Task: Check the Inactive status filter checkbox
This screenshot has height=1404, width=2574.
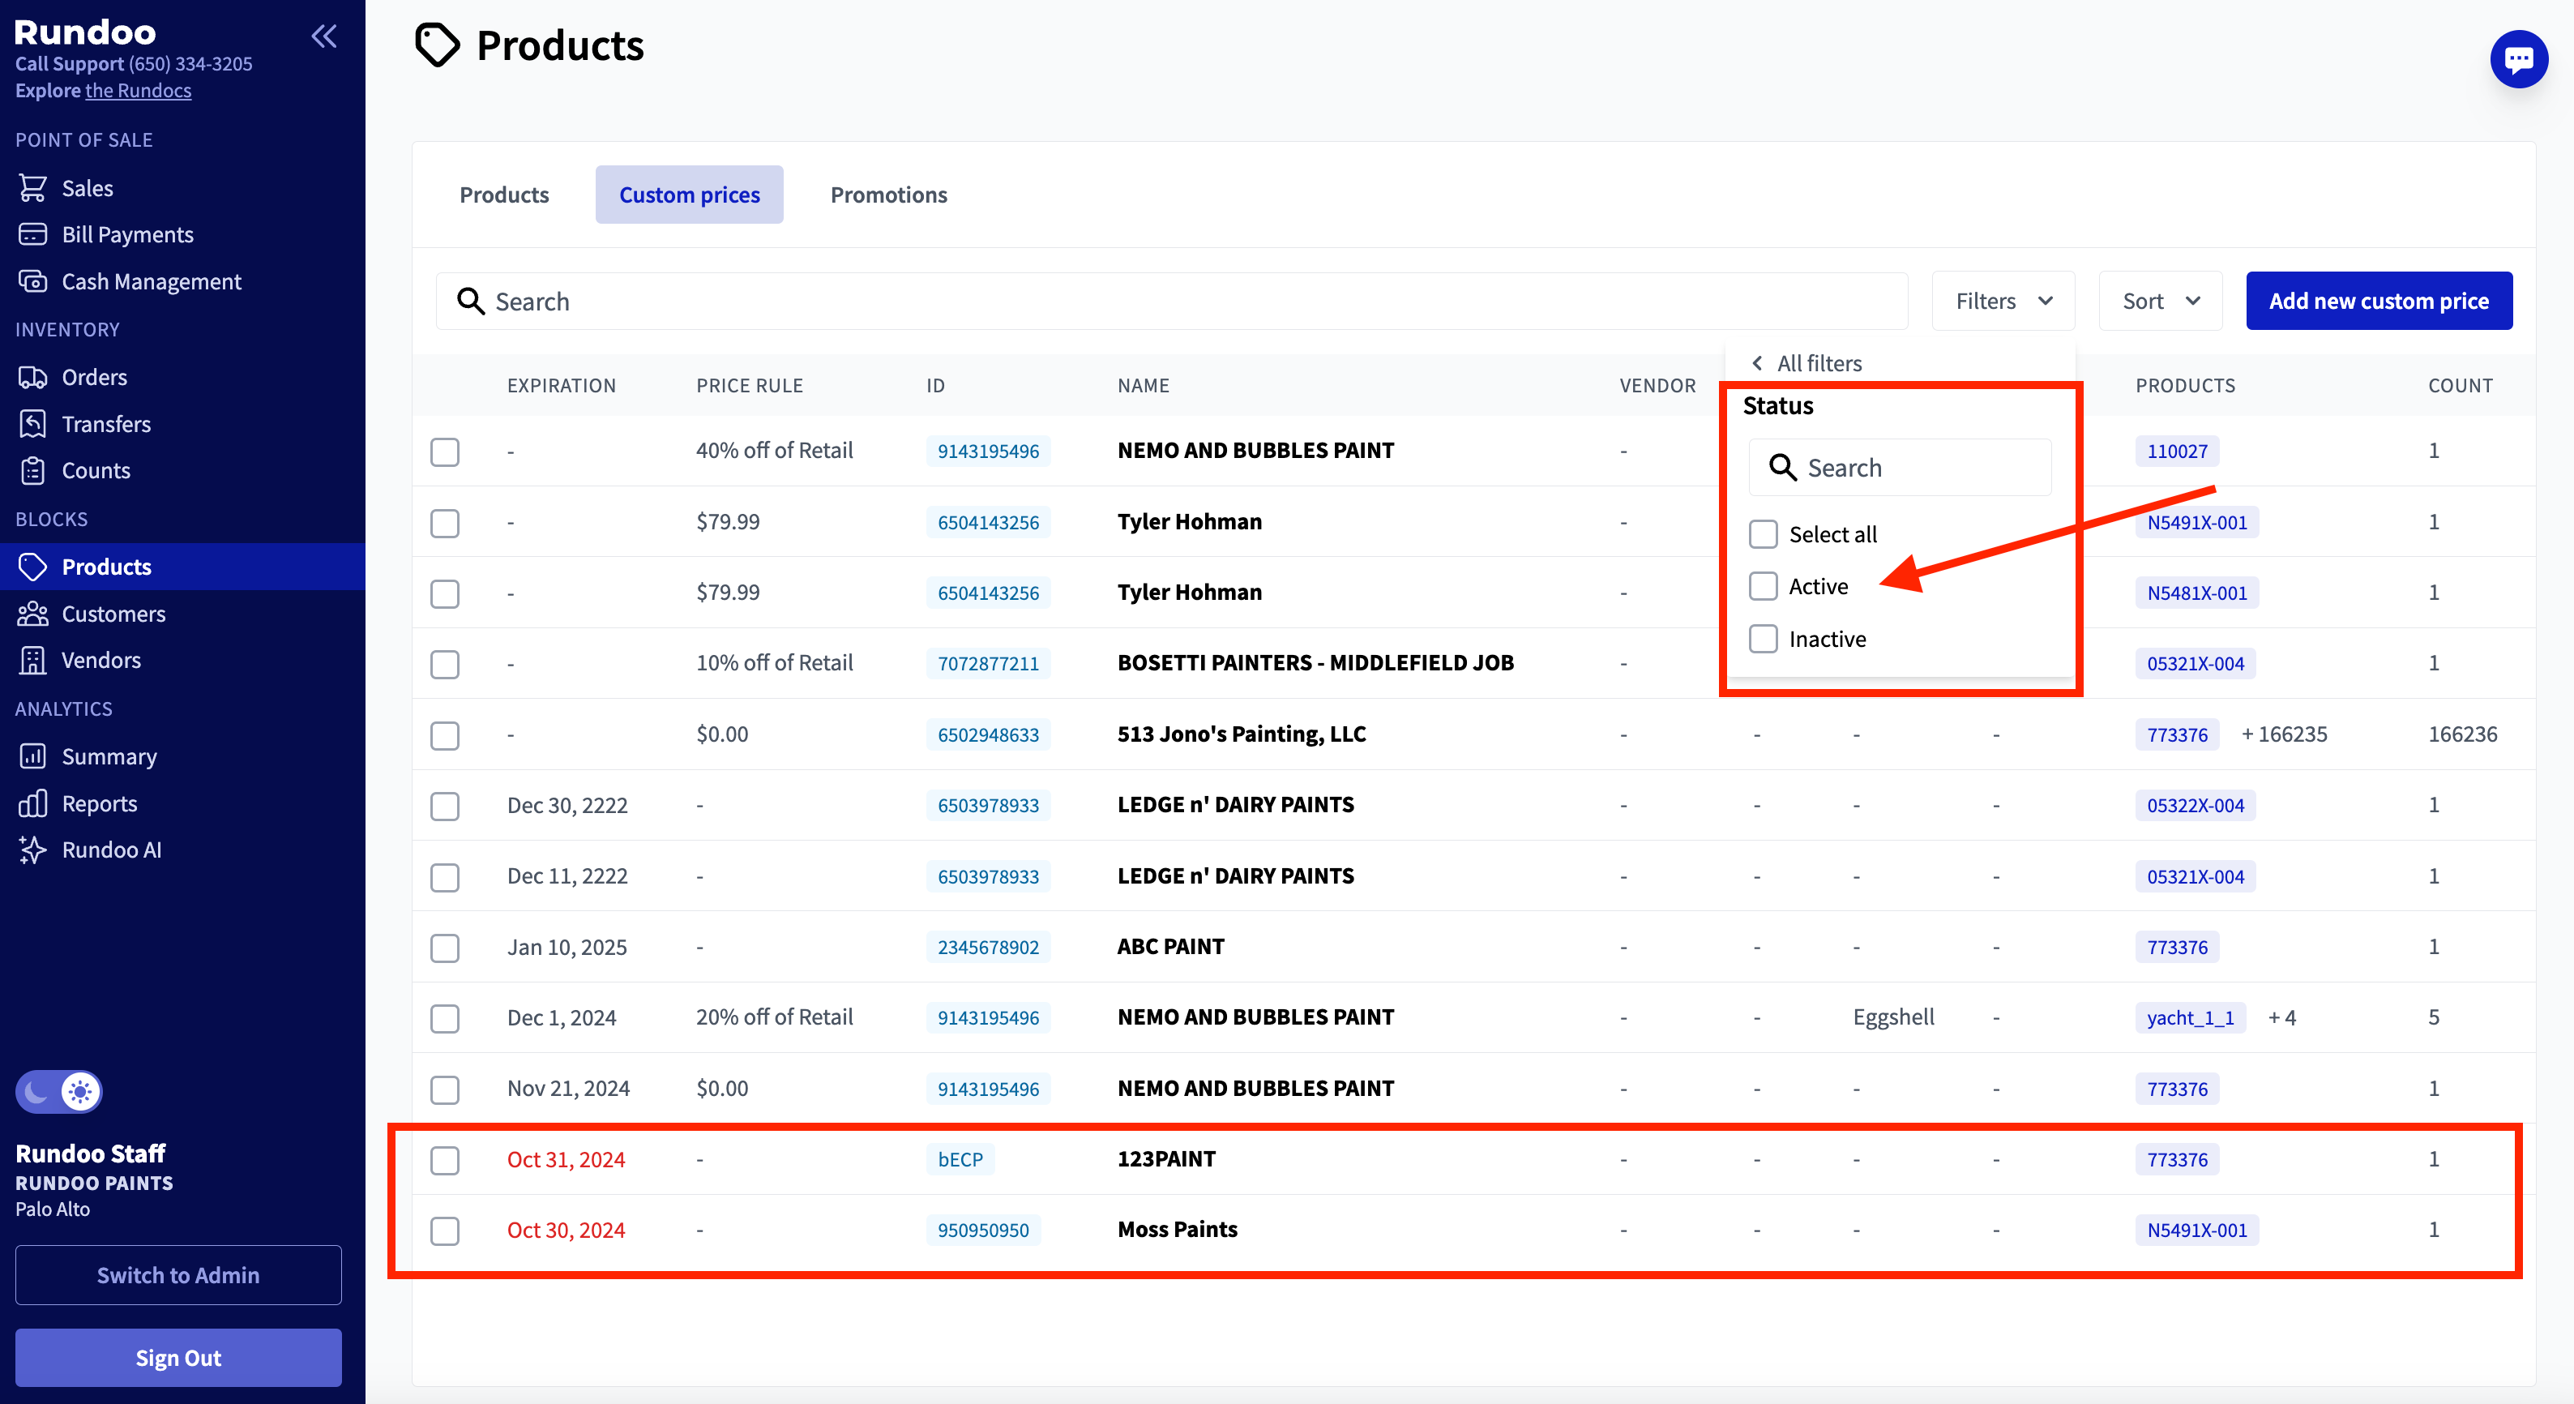Action: 1763,639
